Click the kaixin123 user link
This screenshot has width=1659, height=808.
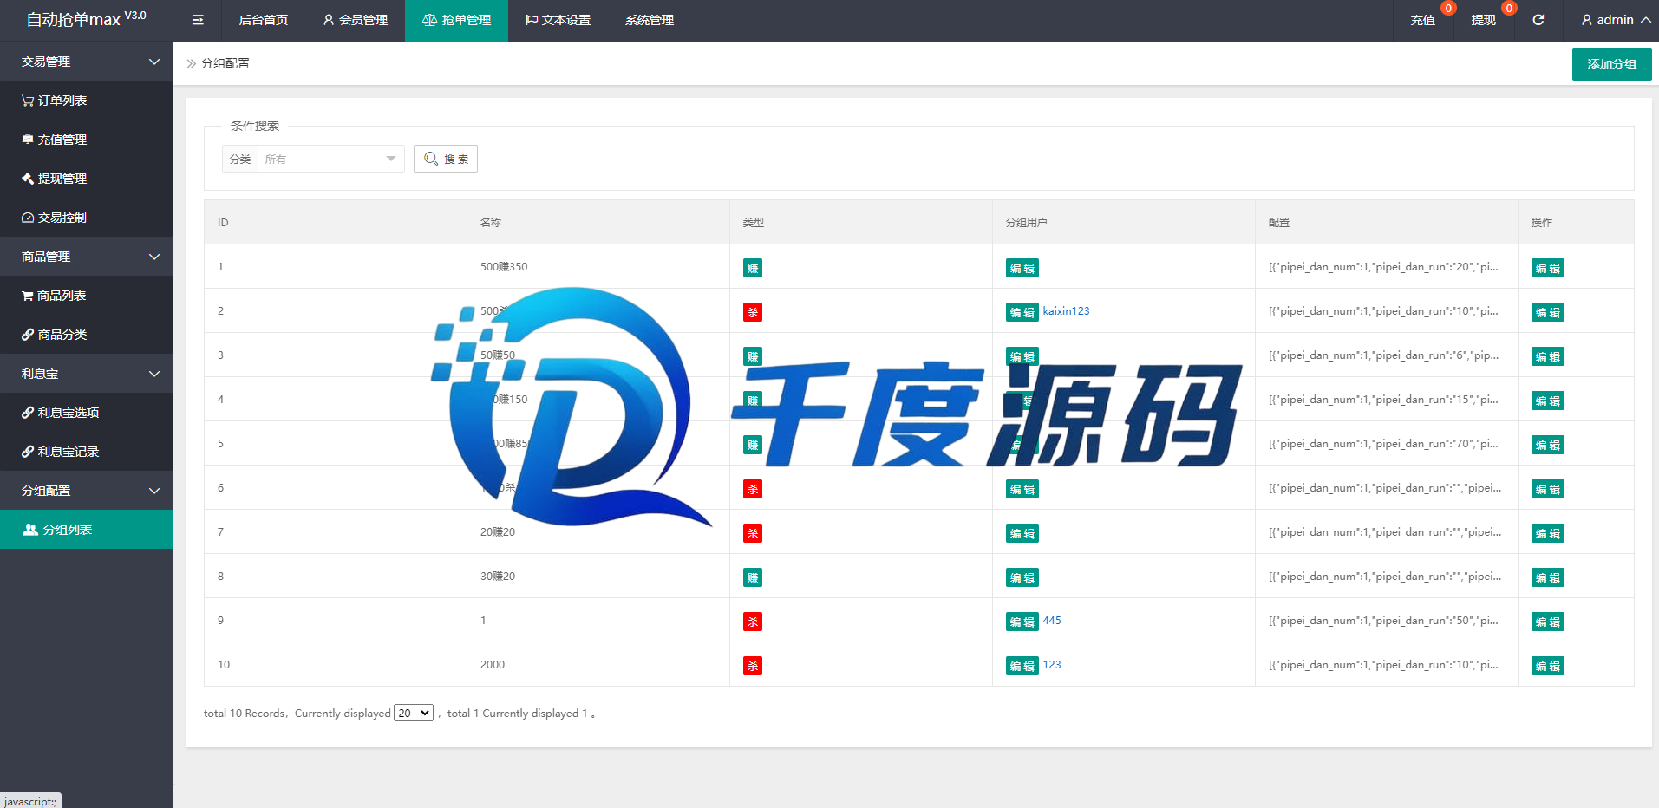pyautogui.click(x=1066, y=311)
